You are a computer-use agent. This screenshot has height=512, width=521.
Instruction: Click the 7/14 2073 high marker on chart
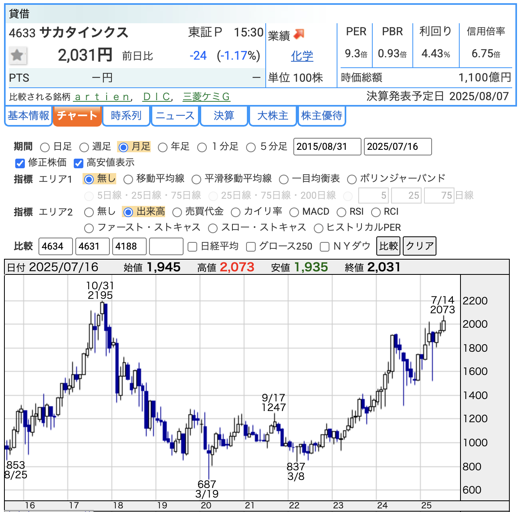pyautogui.click(x=442, y=305)
